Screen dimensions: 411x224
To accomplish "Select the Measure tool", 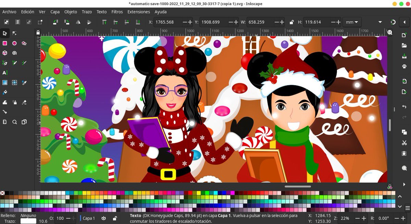I will tap(5, 122).
